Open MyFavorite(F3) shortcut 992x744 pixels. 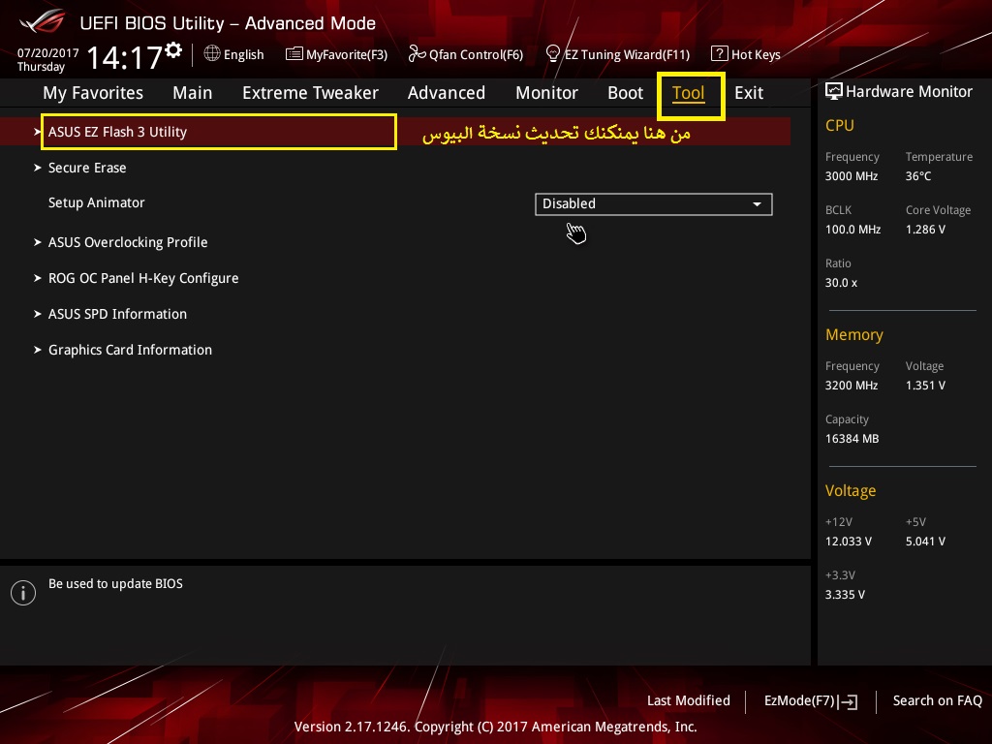346,54
